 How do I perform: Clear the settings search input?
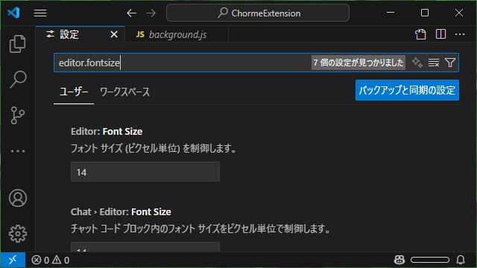(434, 63)
